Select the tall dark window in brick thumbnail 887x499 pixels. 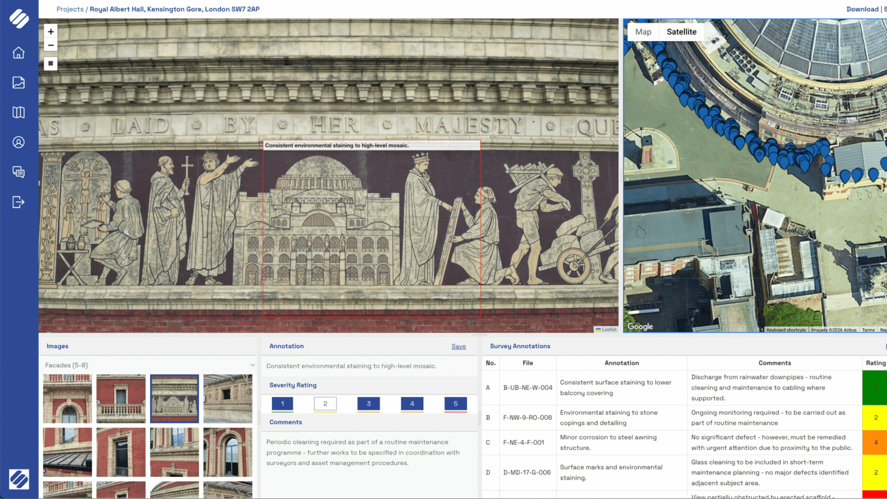tap(121, 452)
